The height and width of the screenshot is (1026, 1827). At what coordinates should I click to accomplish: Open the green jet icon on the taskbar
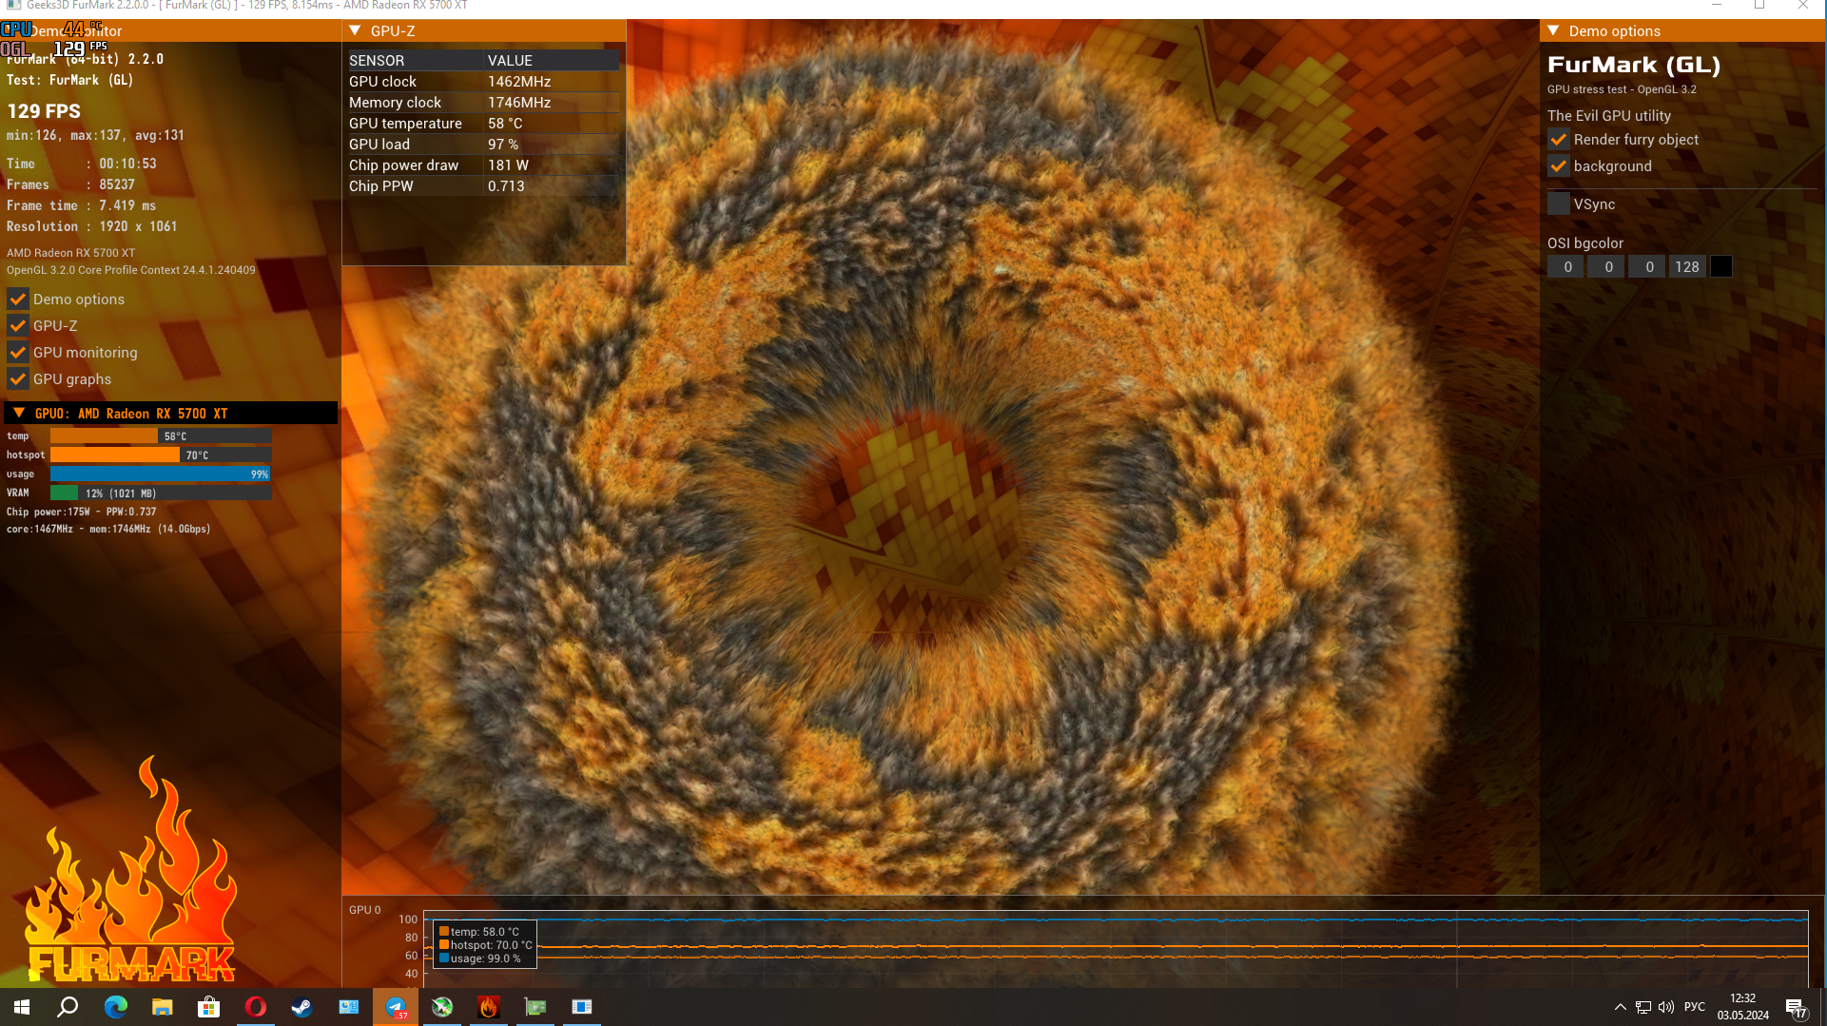[441, 1007]
